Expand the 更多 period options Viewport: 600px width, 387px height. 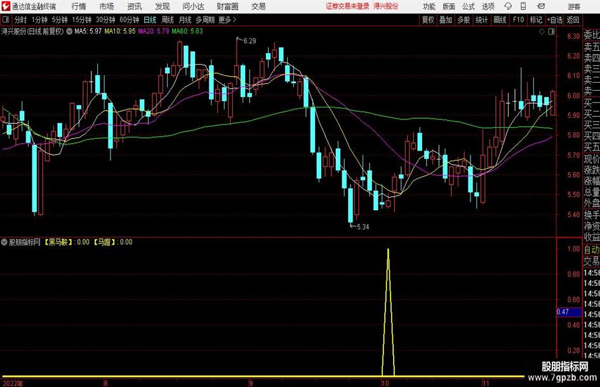click(x=227, y=20)
